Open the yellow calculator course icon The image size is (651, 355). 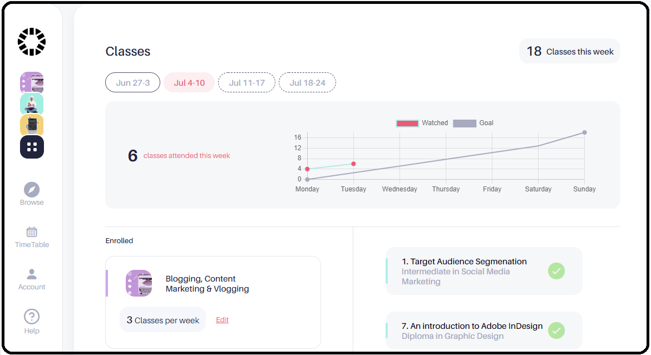[x=32, y=125]
